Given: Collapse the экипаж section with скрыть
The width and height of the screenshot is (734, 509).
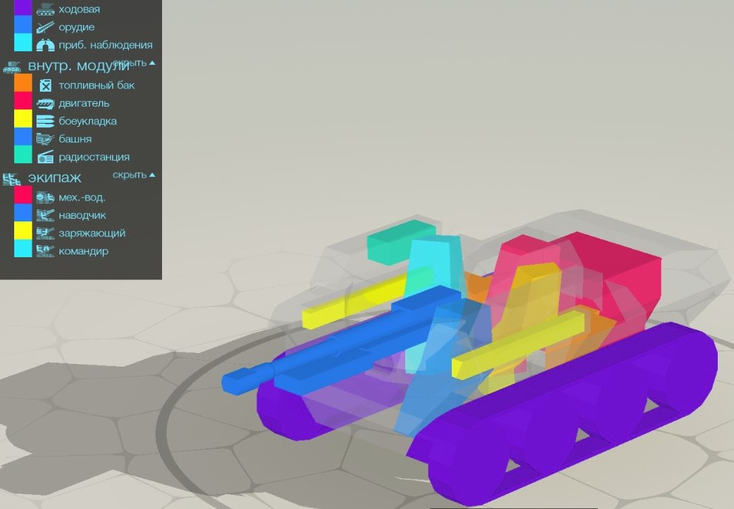Looking at the screenshot, I should click(134, 175).
